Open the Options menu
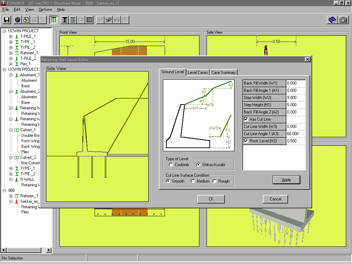The width and height of the screenshot is (352, 264). pyautogui.click(x=45, y=9)
